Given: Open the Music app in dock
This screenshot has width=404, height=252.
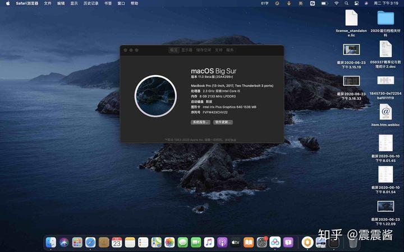Looking at the screenshot, I should tap(209, 242).
